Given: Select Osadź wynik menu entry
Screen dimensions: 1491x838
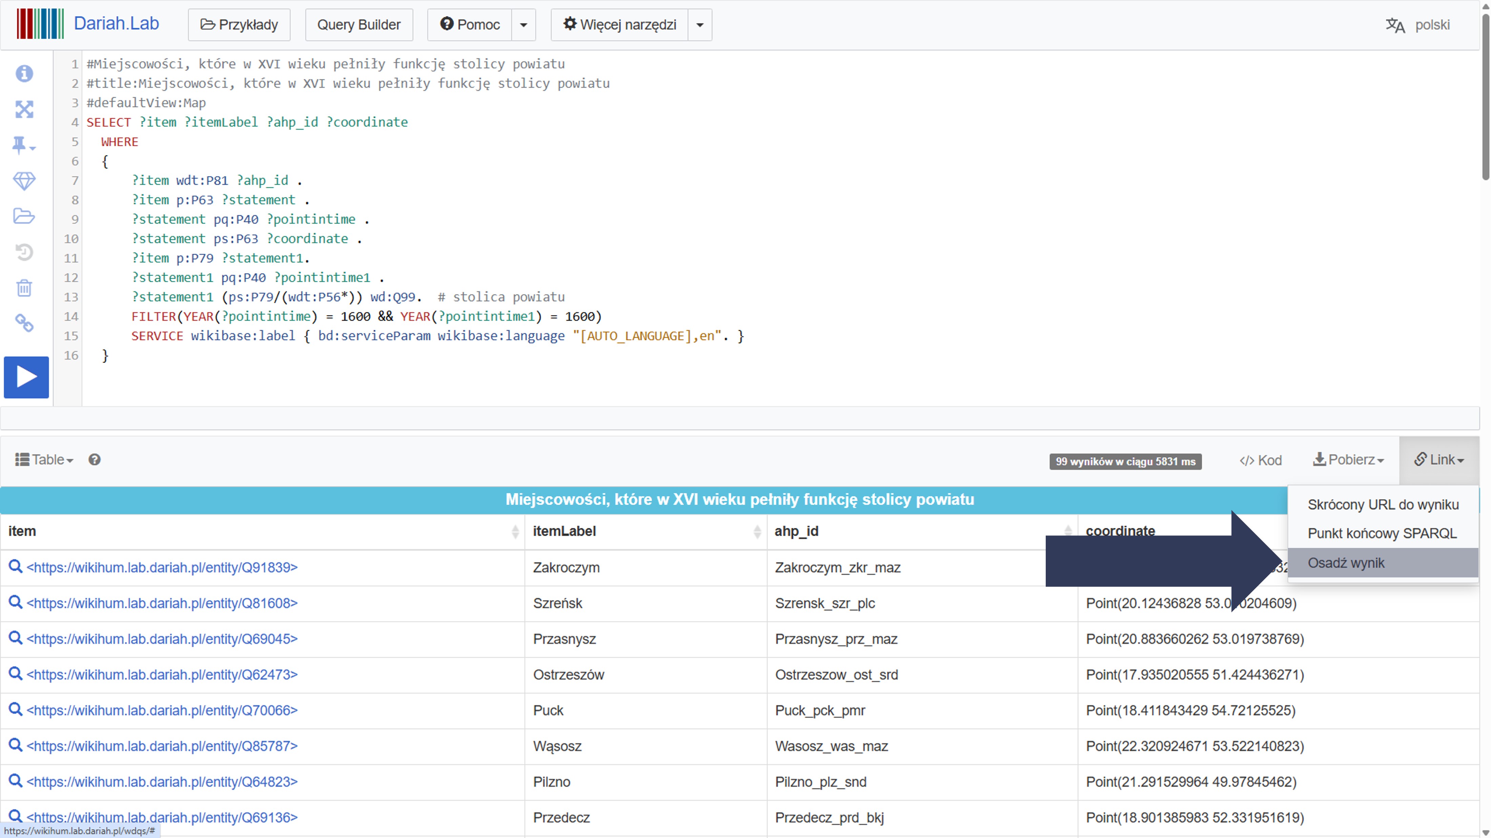Looking at the screenshot, I should tap(1346, 563).
